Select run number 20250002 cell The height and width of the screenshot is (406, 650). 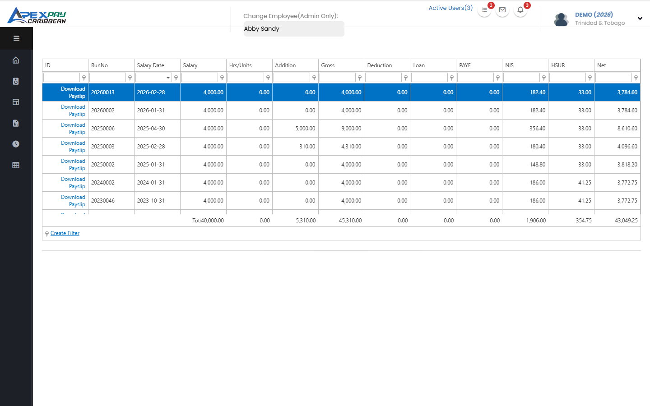click(111, 165)
